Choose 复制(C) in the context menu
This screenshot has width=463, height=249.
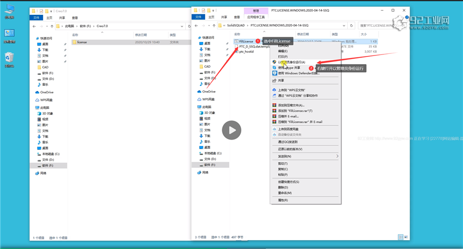pyautogui.click(x=282, y=169)
